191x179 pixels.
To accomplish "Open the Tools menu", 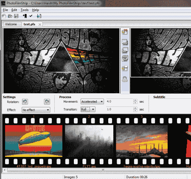I will (25, 10).
